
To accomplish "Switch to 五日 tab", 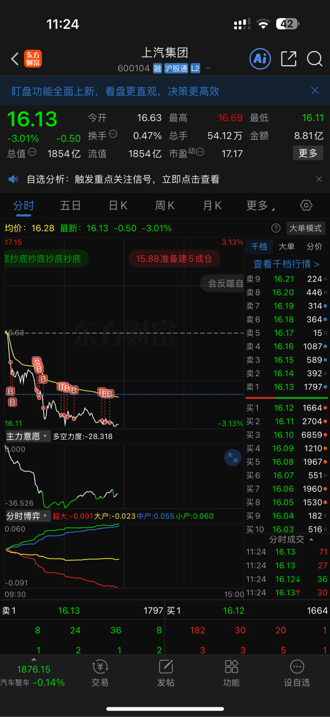I will [70, 206].
